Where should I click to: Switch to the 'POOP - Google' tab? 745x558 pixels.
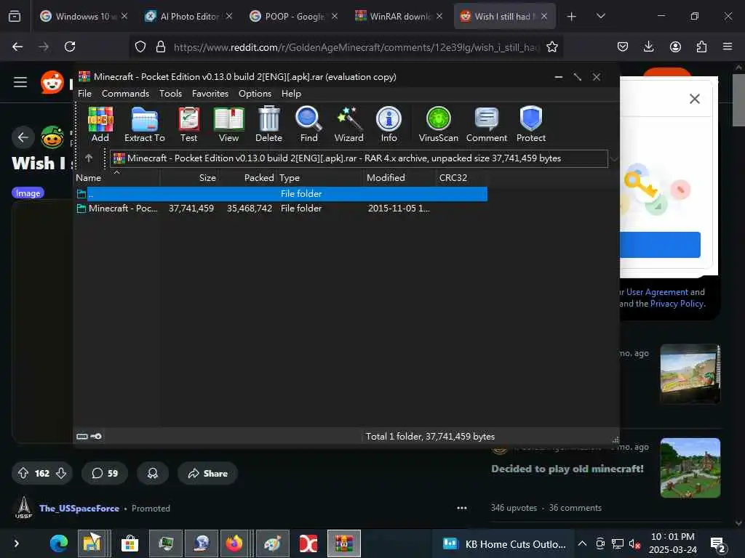294,17
